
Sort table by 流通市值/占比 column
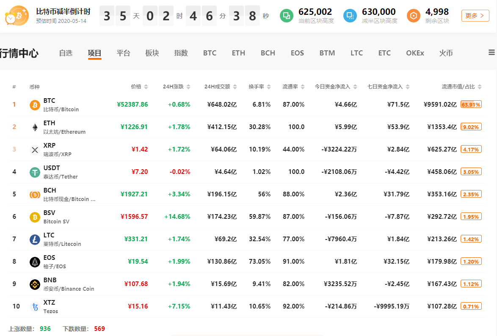tap(462, 86)
